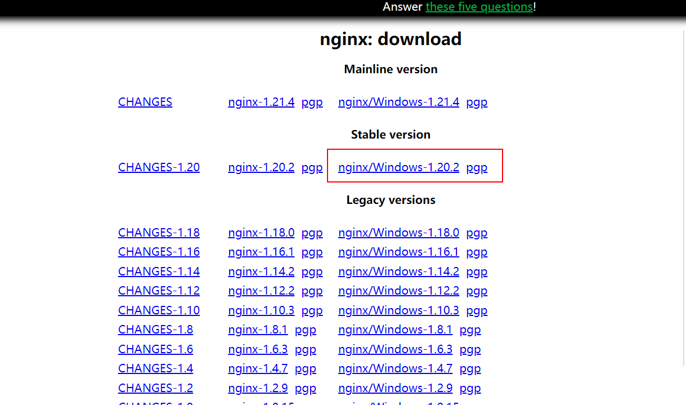Viewport: 686px width, 405px height.
Task: Open CHANGES-1.14 link
Action: pos(159,272)
